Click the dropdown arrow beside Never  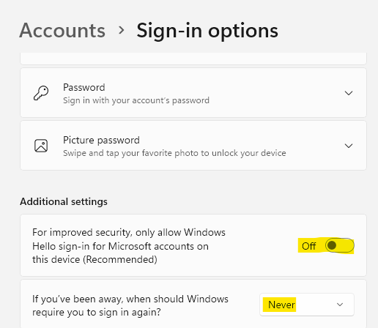coord(340,305)
